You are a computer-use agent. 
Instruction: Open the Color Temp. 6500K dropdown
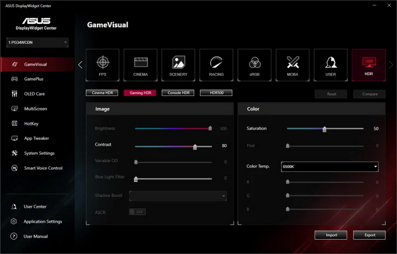point(330,167)
